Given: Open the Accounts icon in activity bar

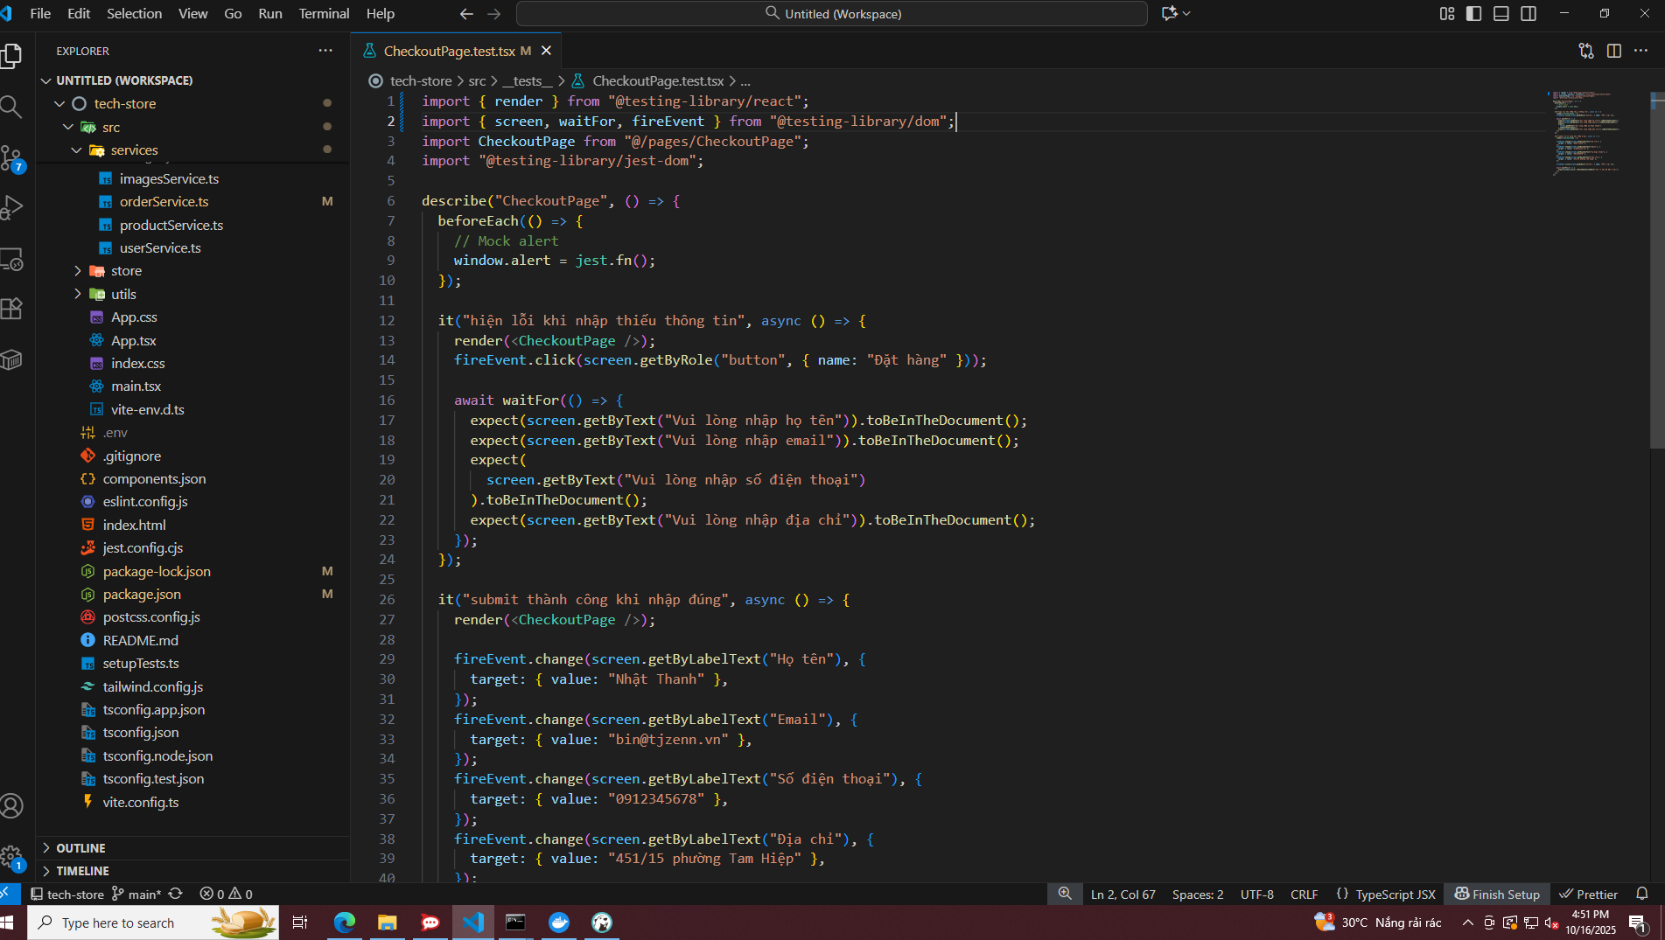Looking at the screenshot, I should [12, 805].
